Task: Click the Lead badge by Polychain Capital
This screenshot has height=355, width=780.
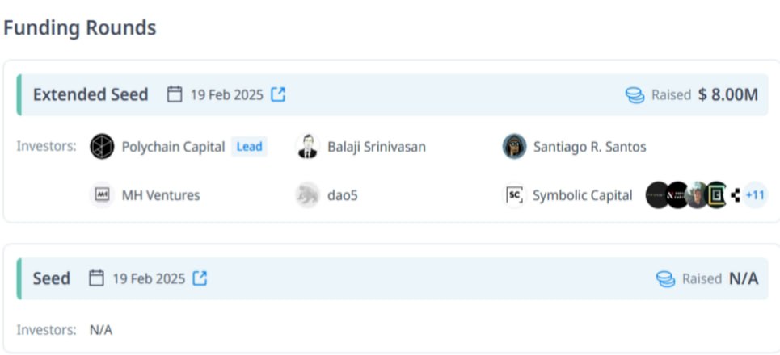Action: [x=249, y=147]
